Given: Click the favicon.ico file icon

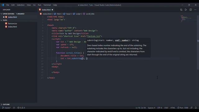Looking at the screenshot, I should 6,24.
